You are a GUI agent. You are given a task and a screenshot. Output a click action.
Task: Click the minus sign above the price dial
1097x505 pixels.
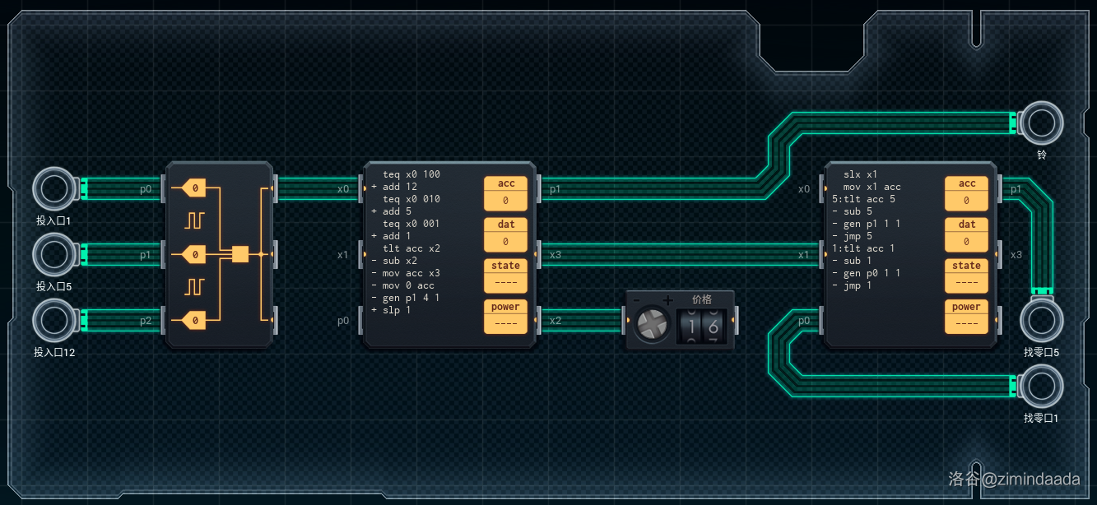pyautogui.click(x=635, y=299)
